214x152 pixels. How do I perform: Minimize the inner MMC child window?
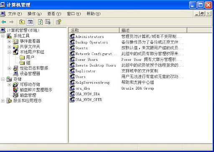(196, 14)
